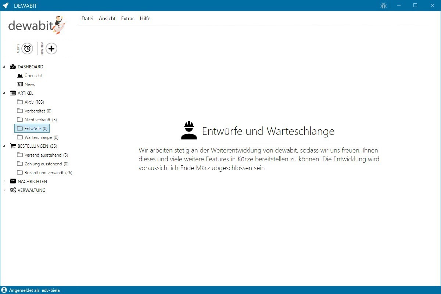Viewport: 441px width, 294px height.
Task: Open the Hilfe menu
Action: coord(145,18)
